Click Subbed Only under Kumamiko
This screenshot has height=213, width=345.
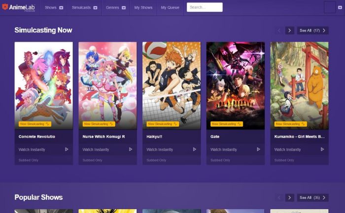click(x=284, y=160)
